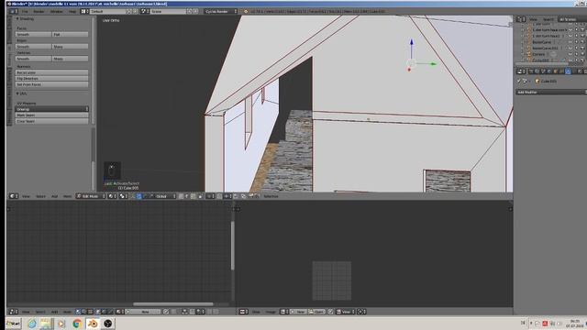Select the compositing nodes tree icon

click(x=84, y=312)
